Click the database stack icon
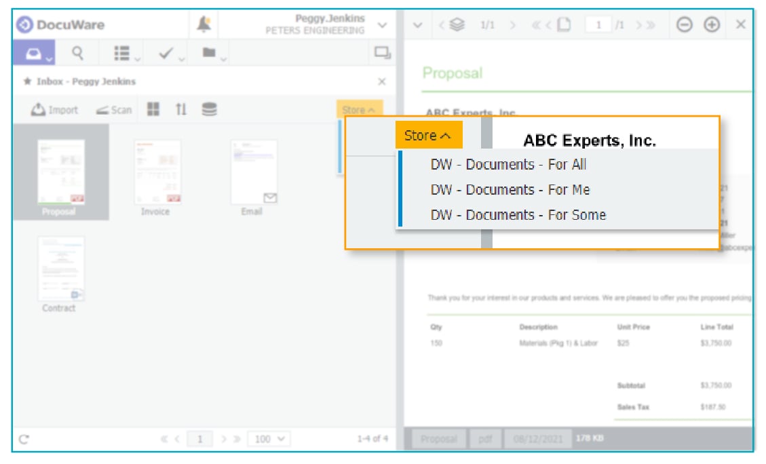 210,110
